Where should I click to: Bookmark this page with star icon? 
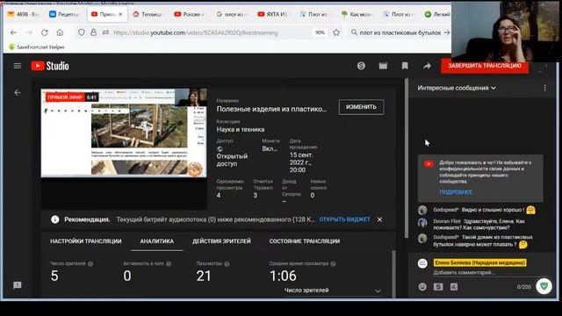point(336,32)
